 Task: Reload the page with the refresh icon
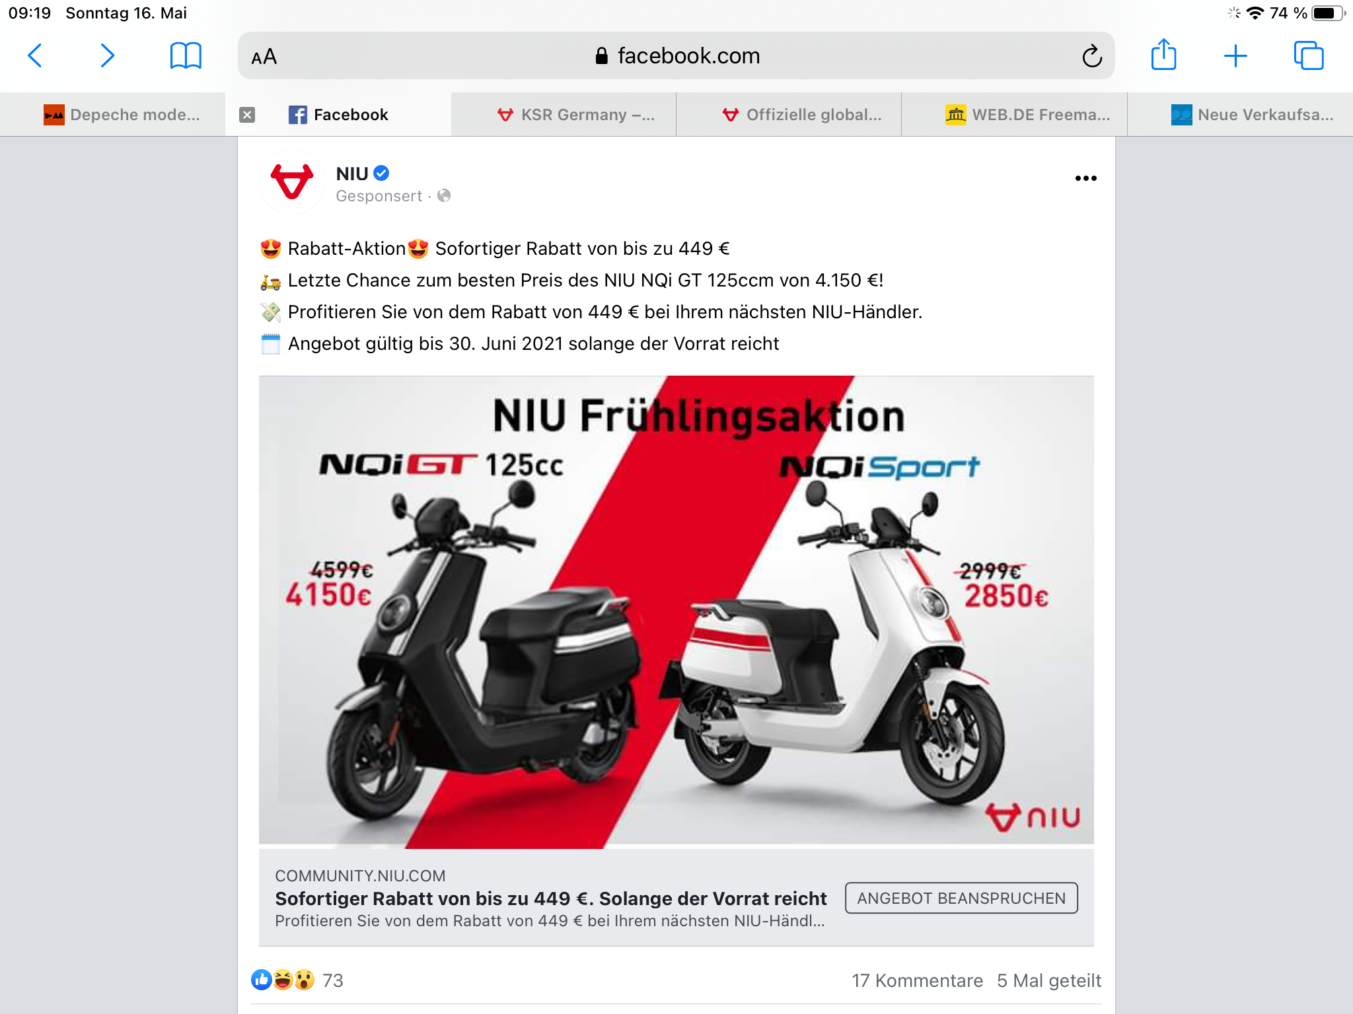pyautogui.click(x=1091, y=56)
